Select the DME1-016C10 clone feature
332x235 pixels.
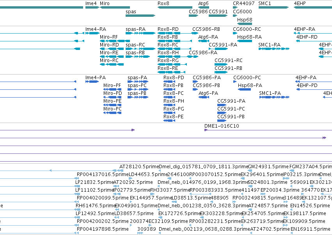click(268, 130)
